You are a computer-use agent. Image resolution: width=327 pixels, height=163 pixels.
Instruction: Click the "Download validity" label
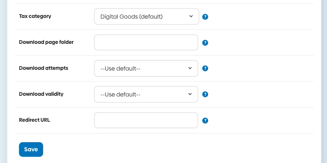pos(41,94)
